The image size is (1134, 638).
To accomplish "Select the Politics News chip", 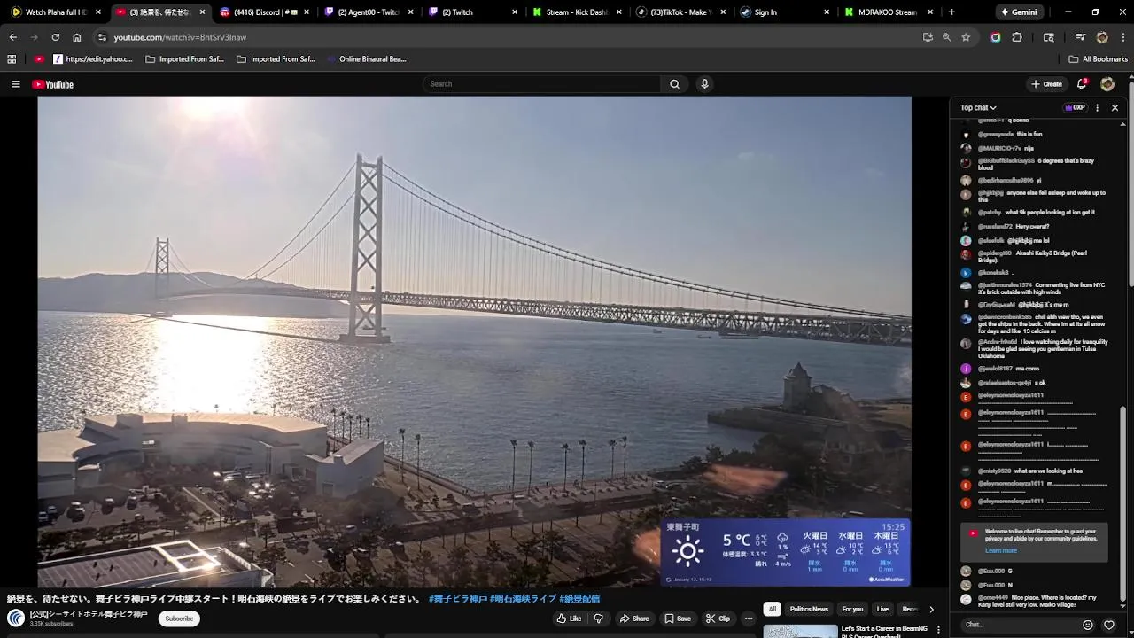I will (x=809, y=609).
